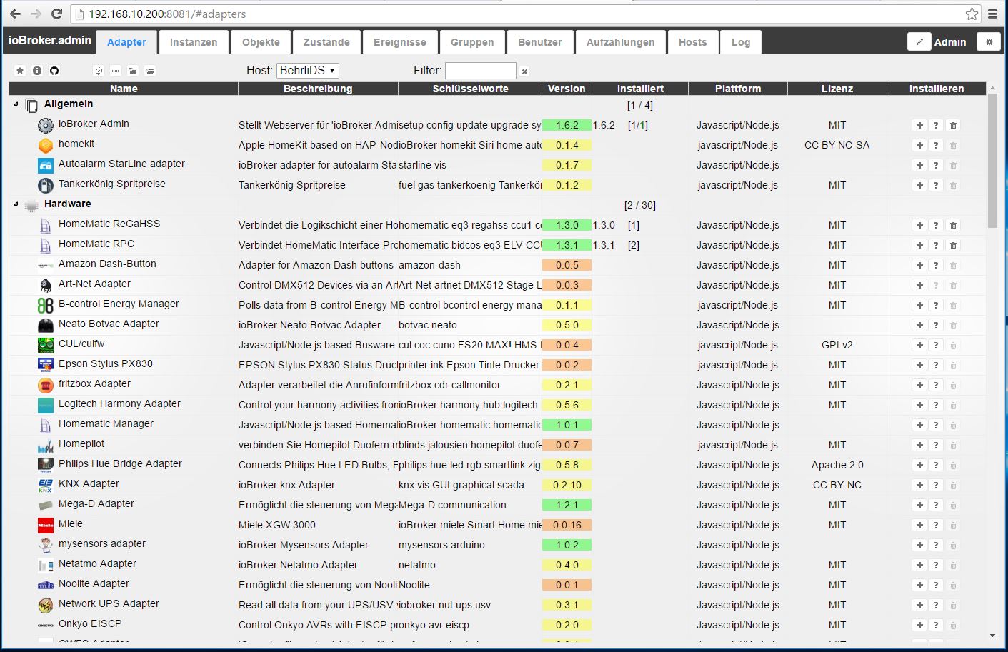Click the browser bookmark star in address bar

[x=972, y=14]
